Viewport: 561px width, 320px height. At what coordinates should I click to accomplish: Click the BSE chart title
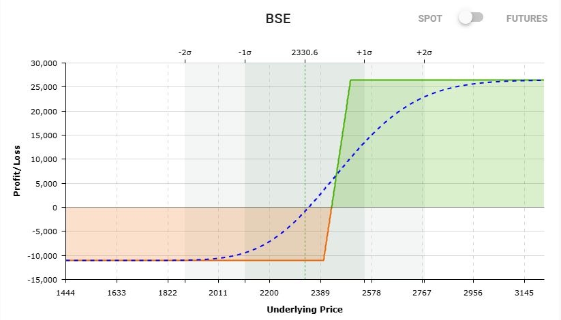(278, 18)
